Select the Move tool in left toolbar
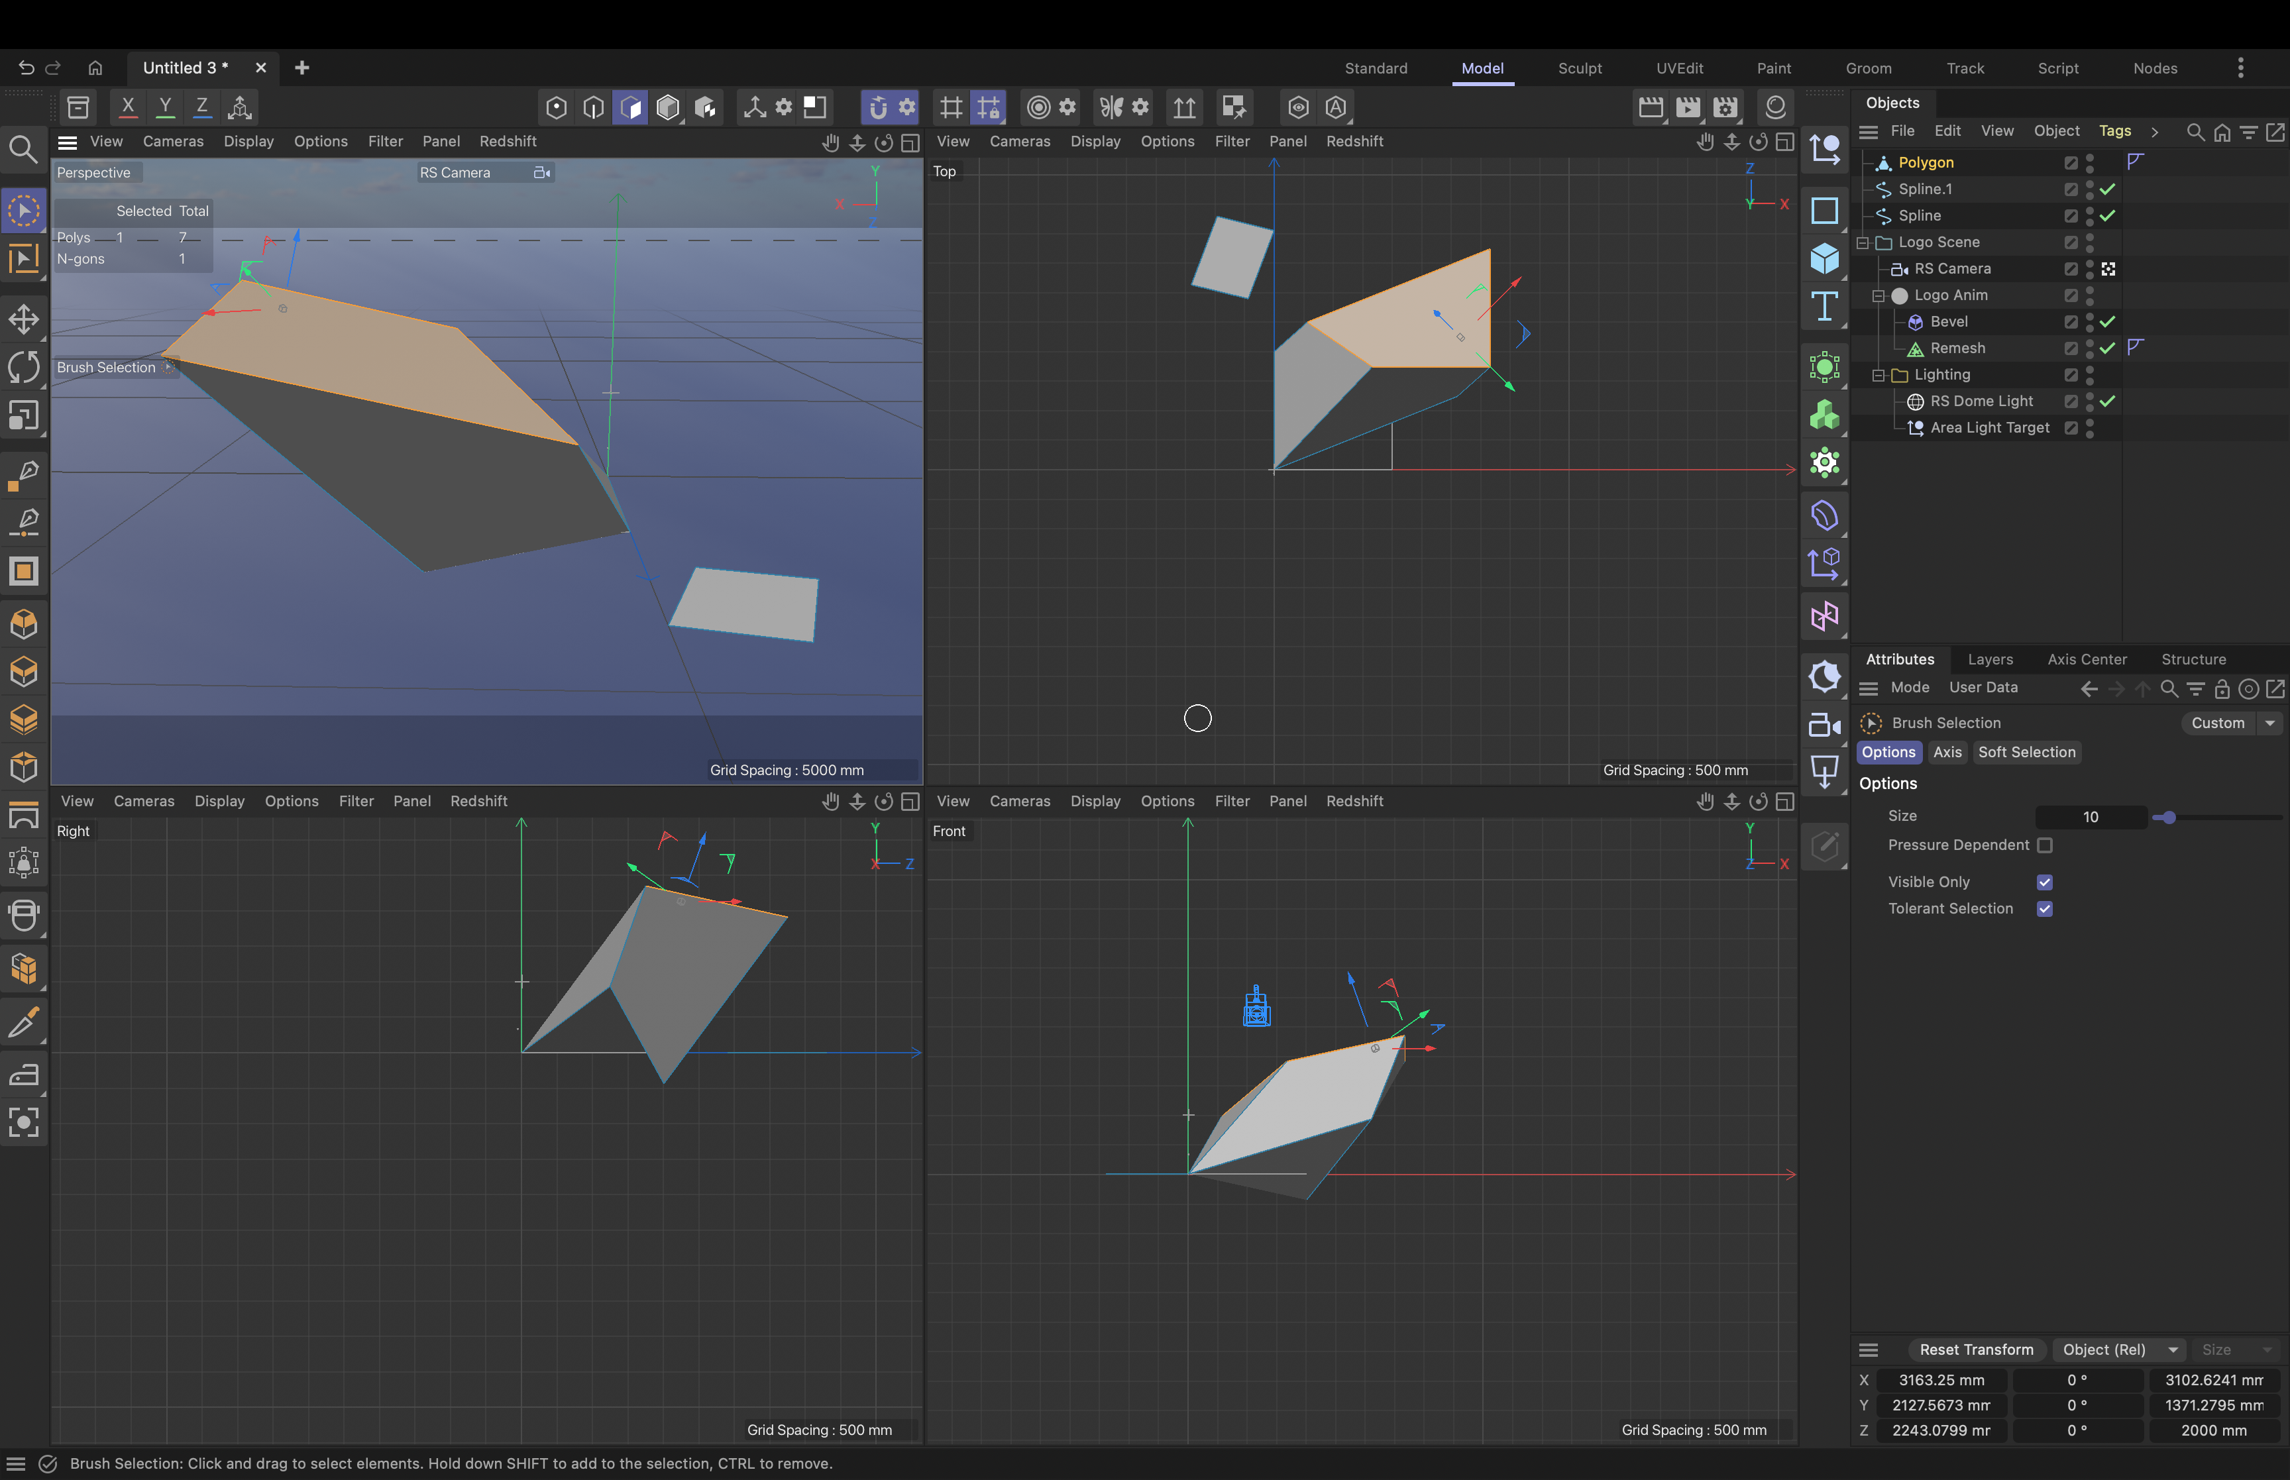 pyautogui.click(x=24, y=319)
